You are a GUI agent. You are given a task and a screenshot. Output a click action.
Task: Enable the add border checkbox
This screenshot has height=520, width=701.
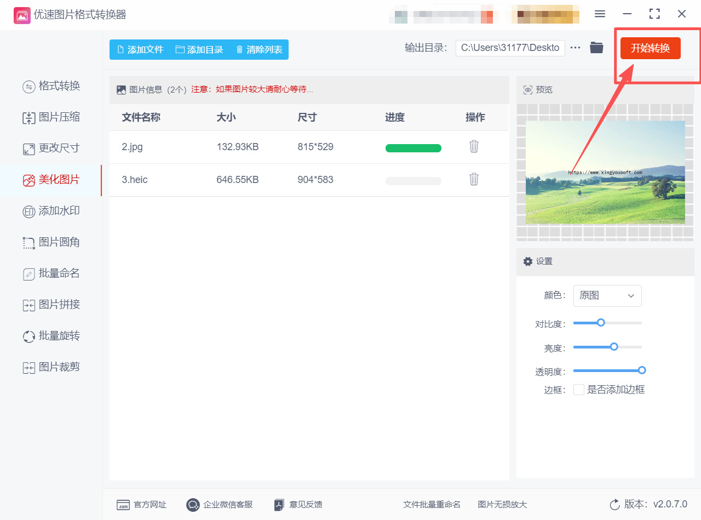579,390
